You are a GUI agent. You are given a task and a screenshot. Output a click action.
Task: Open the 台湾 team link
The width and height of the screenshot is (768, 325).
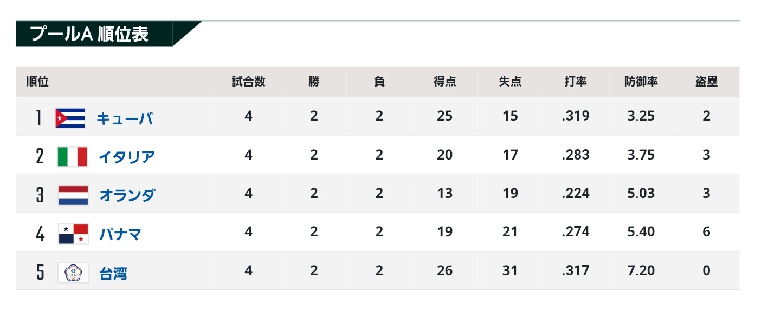[113, 273]
